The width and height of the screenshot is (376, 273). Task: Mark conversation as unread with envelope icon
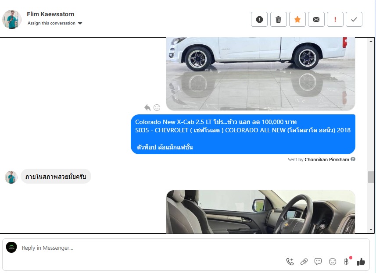click(x=316, y=19)
